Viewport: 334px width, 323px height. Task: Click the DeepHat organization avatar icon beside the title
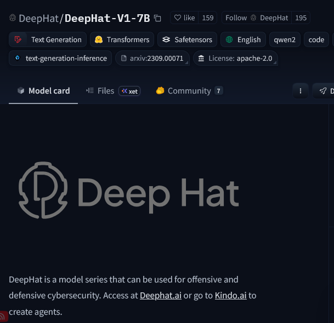pos(13,18)
